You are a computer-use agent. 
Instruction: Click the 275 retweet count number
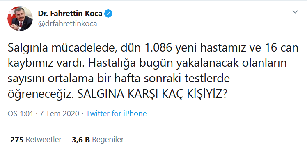[17, 140]
